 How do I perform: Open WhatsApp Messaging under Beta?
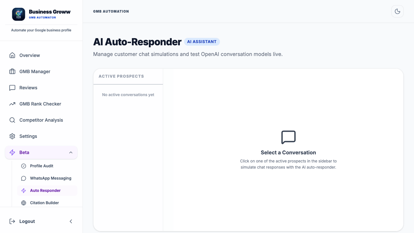(47, 178)
